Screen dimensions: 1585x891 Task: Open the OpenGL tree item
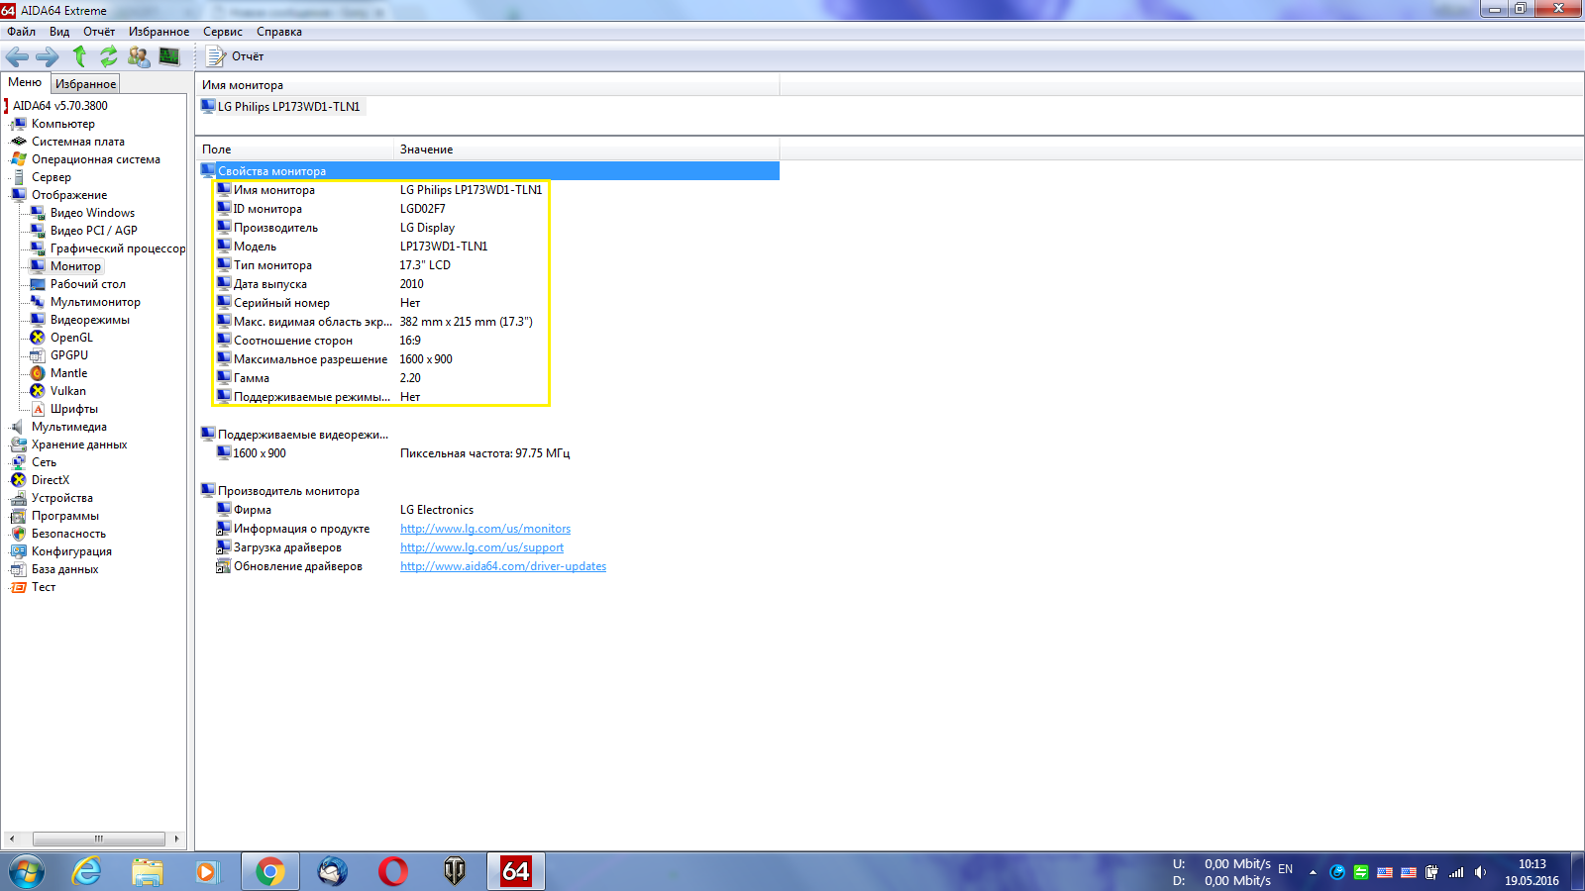click(71, 338)
